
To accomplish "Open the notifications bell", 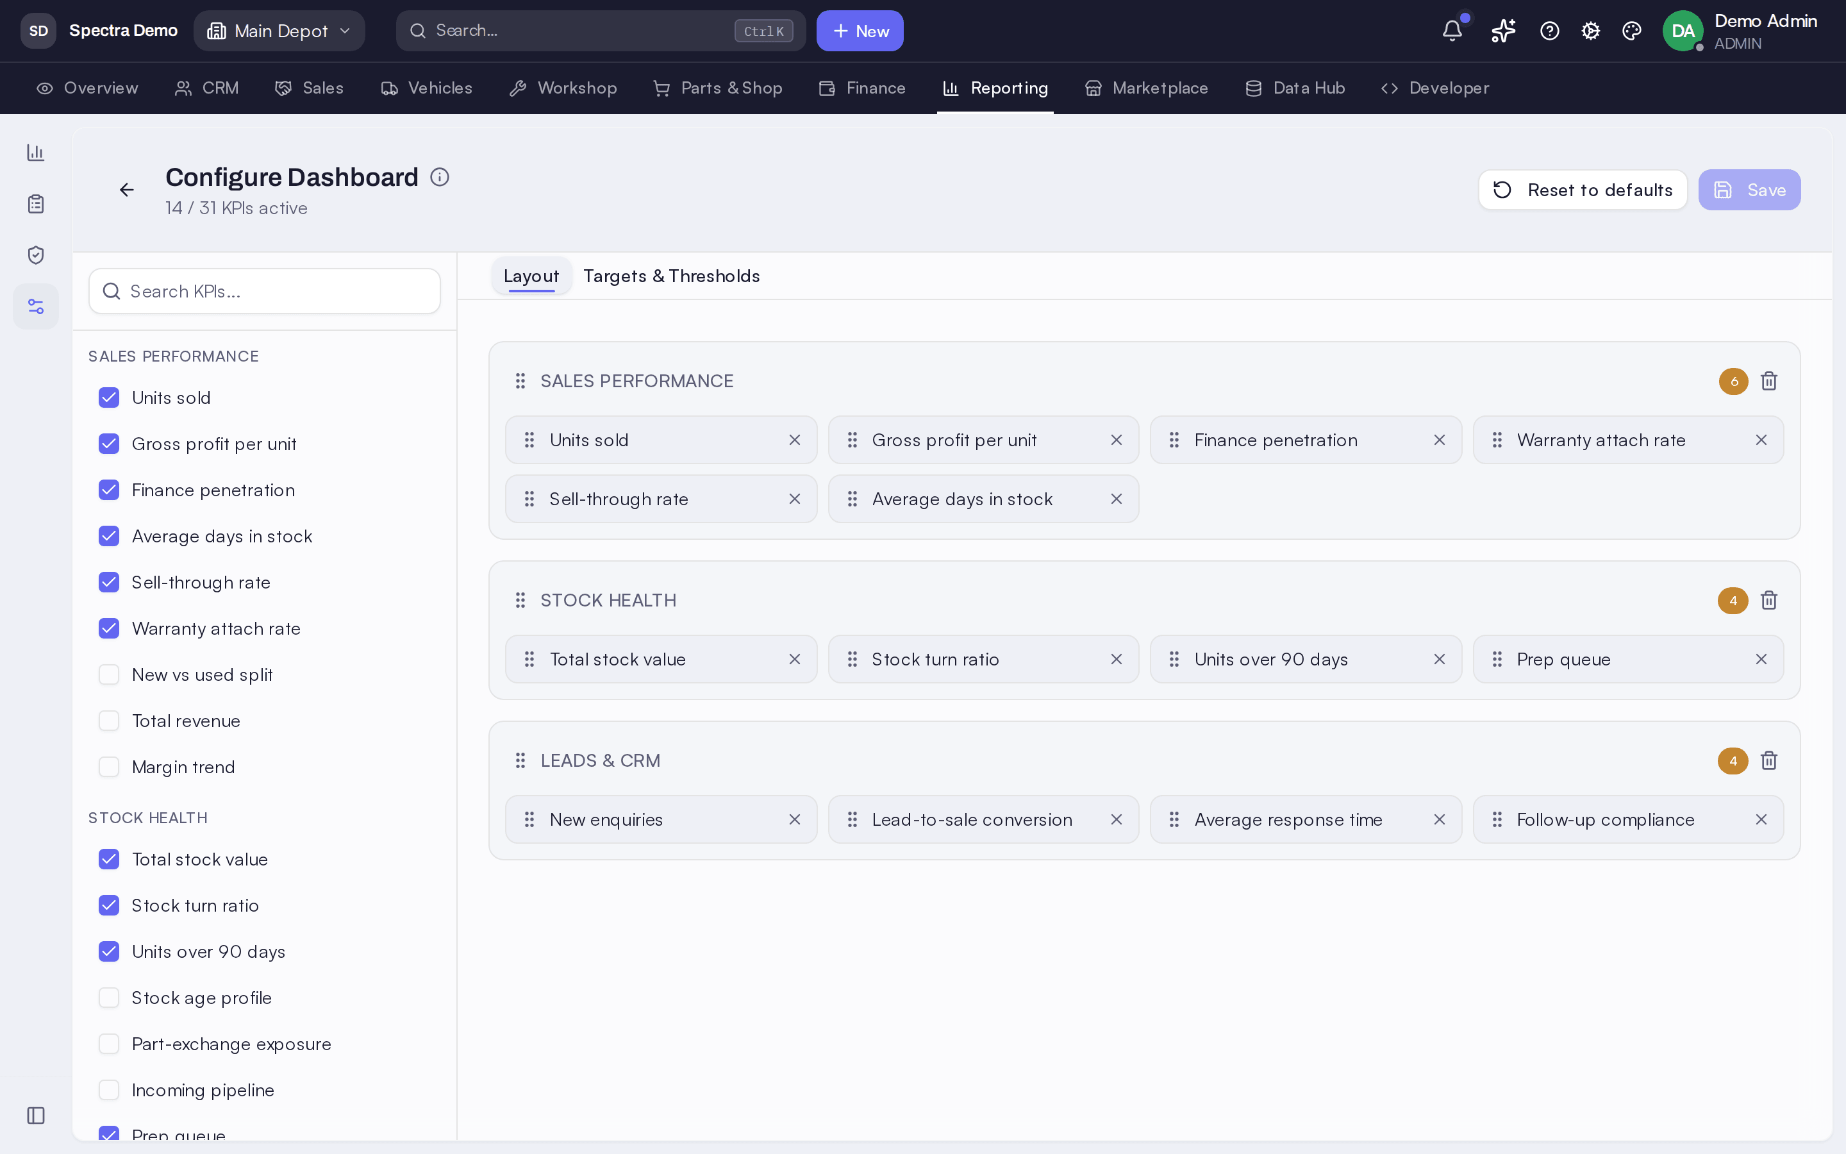I will [x=1452, y=31].
